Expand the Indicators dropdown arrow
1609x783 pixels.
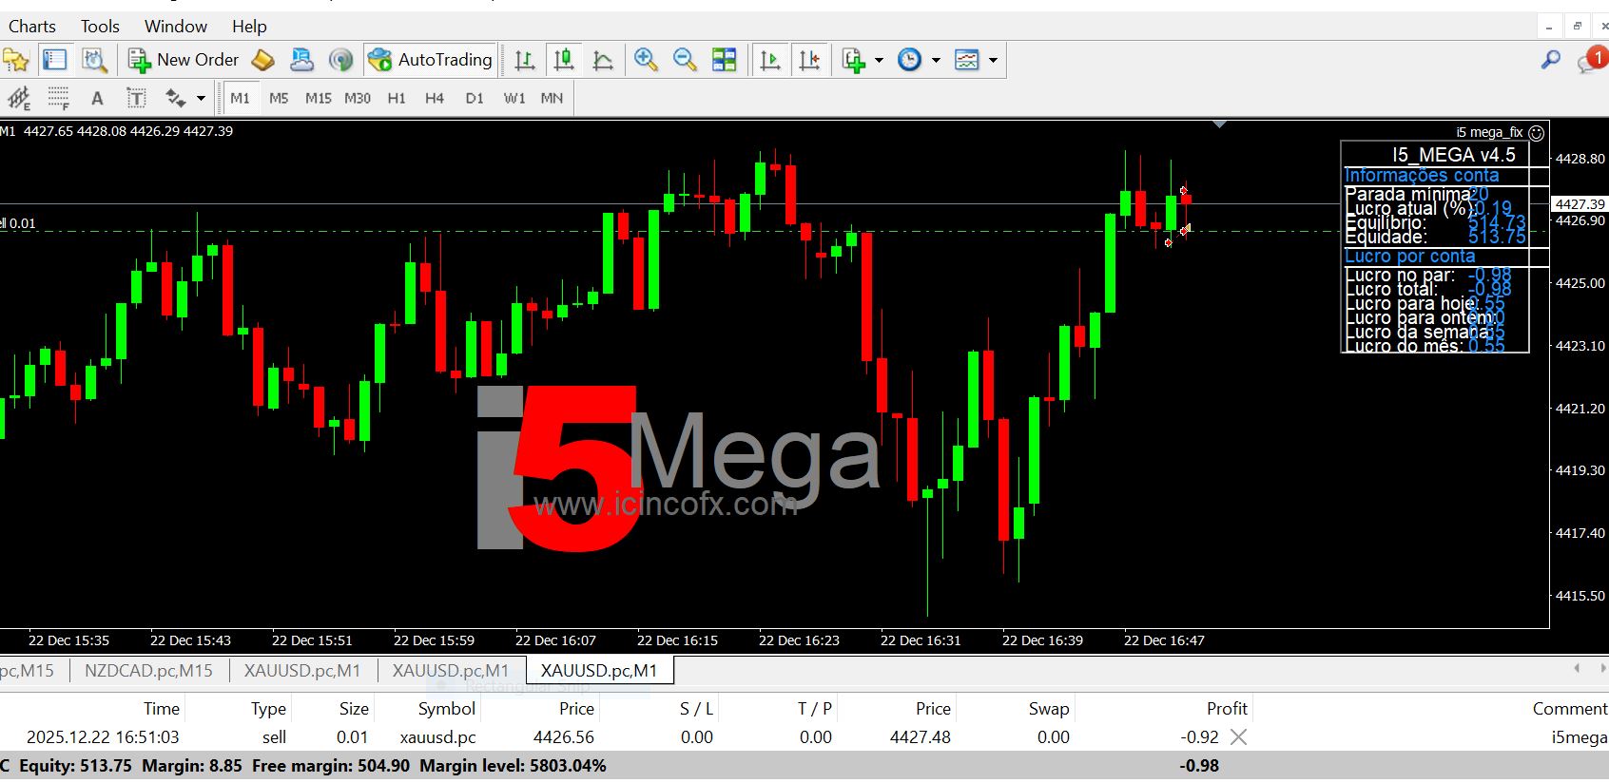coord(879,60)
